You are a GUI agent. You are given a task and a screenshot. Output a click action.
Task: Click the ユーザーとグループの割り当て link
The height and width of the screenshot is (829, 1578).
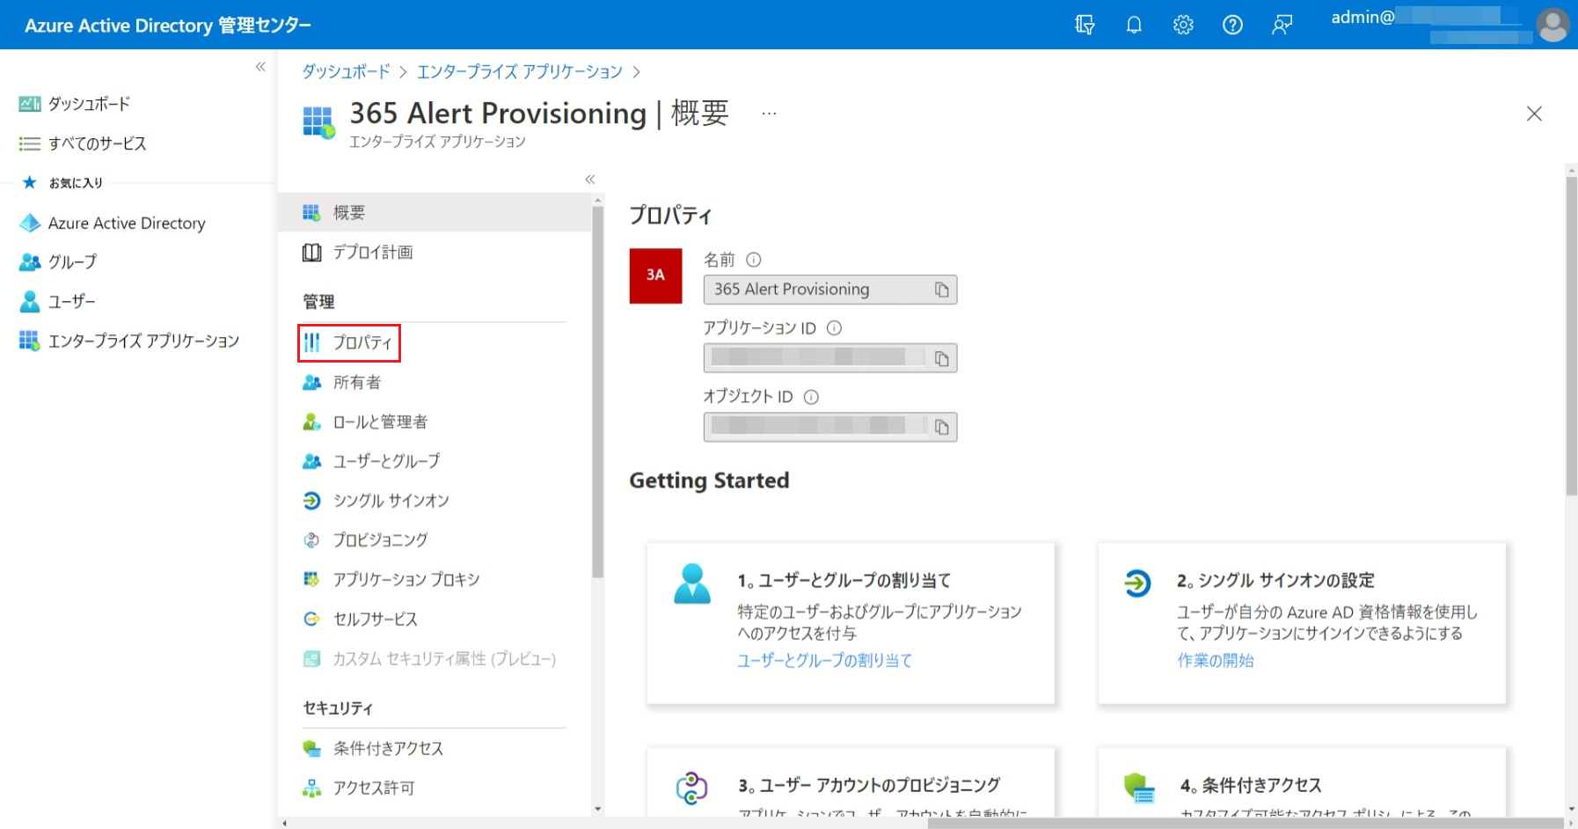[x=824, y=660]
